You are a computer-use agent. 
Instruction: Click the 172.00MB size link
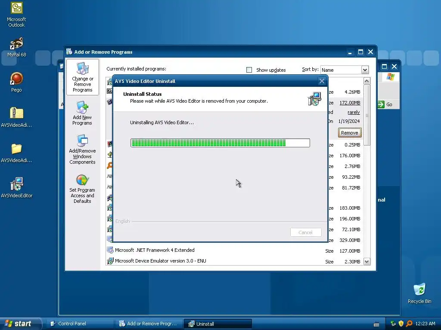[350, 103]
